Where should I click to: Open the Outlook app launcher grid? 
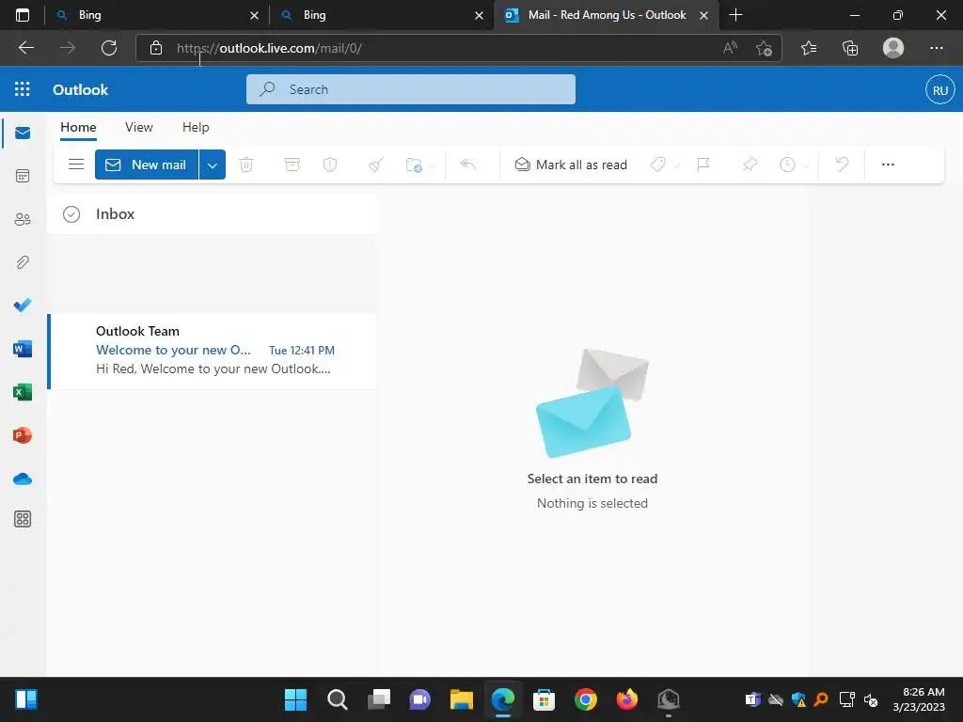[x=23, y=89]
